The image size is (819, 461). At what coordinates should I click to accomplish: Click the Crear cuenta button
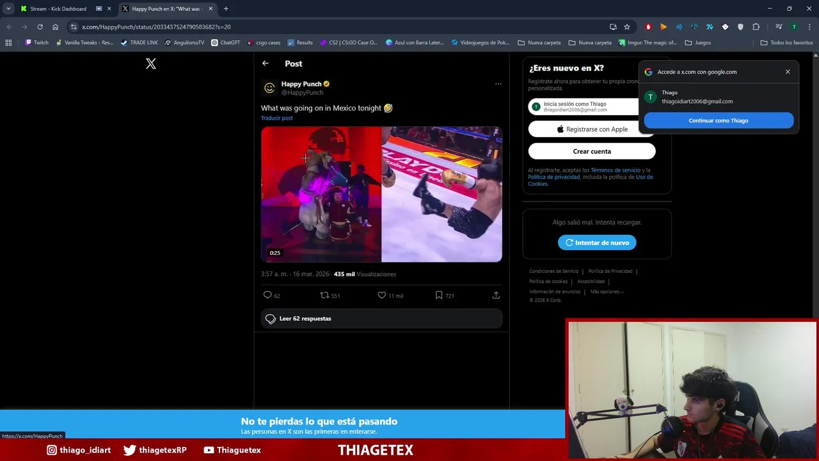592,151
